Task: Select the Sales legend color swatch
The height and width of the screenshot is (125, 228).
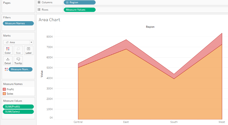Action: [5, 94]
